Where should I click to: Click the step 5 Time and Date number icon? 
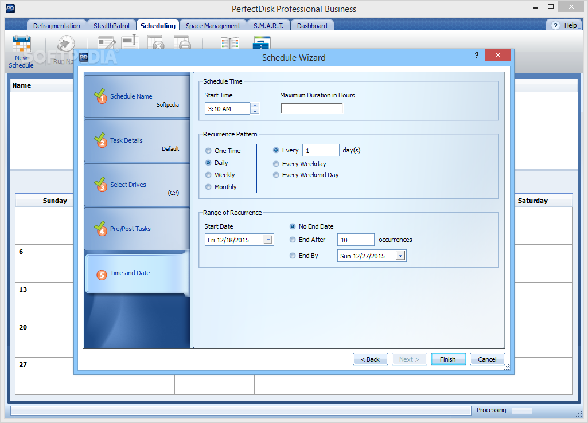102,275
